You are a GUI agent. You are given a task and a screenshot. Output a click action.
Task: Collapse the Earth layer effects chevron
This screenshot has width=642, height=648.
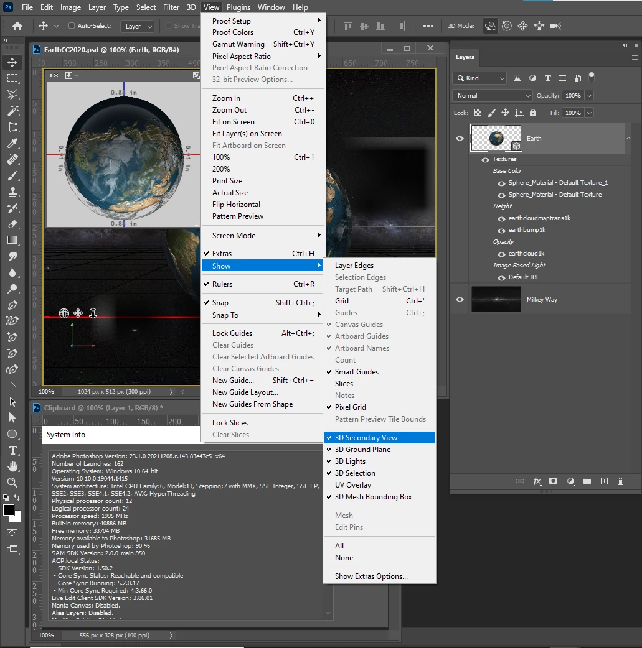click(628, 139)
